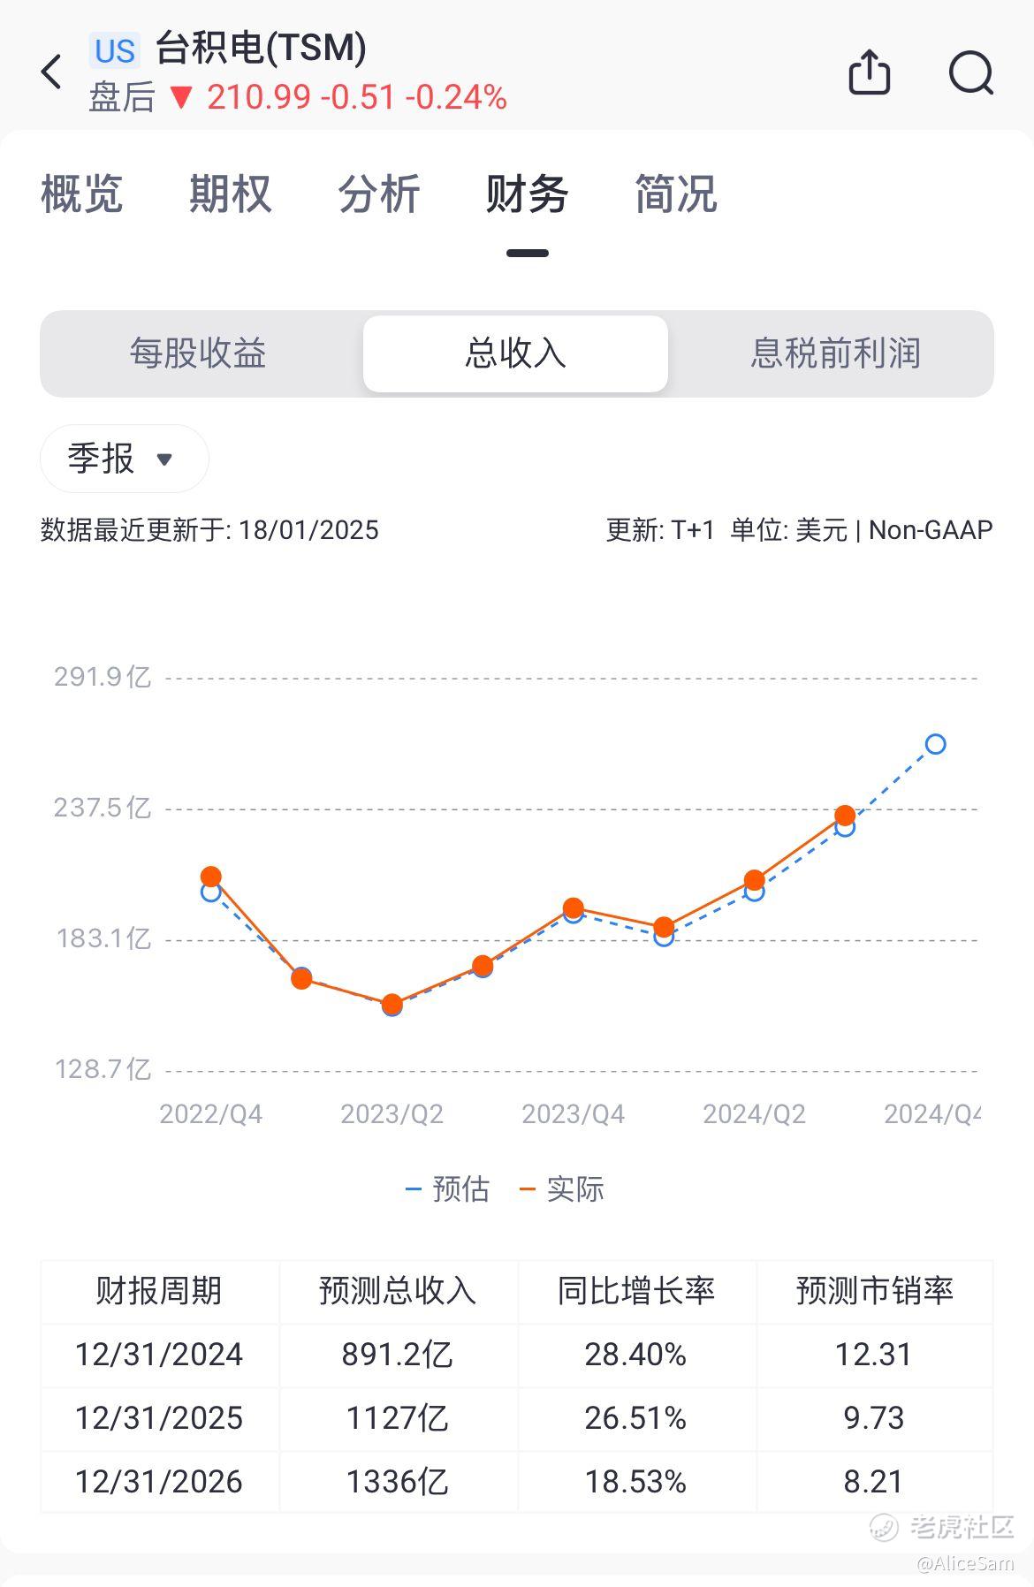Tap the 2023/Q4 axis label
1034x1587 pixels.
pos(573,1114)
